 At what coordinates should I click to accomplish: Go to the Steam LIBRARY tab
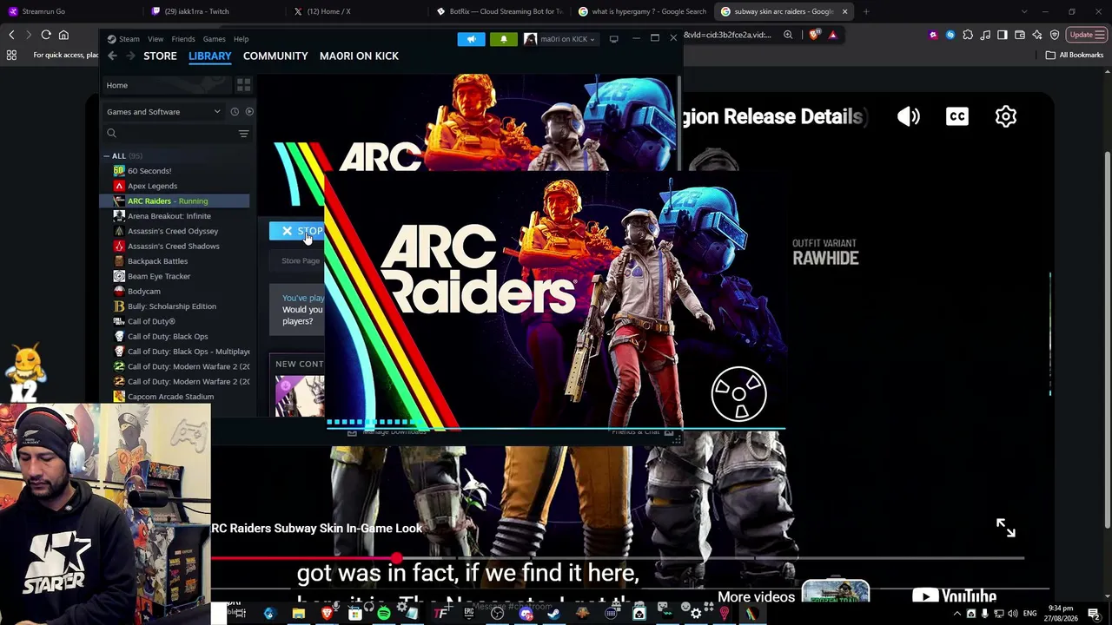click(x=210, y=56)
